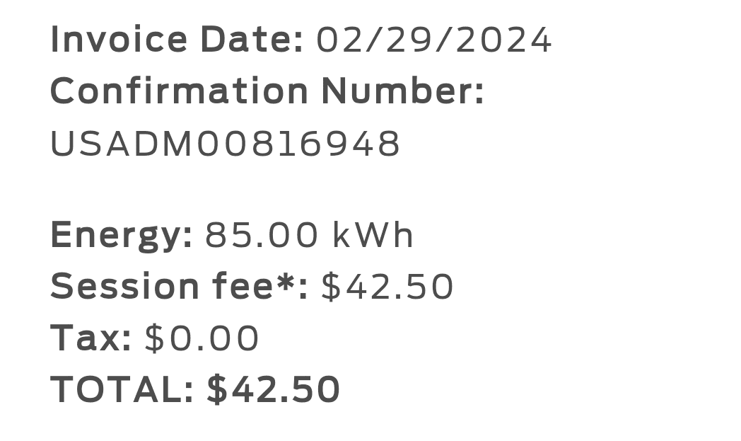Select the $0.00 tax amount
The width and height of the screenshot is (741, 441).
pos(202,338)
